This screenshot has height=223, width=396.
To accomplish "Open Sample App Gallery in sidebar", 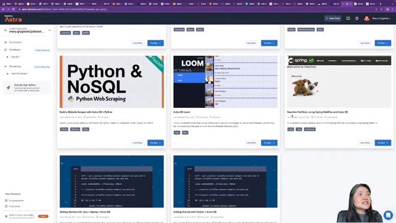I will [27, 87].
